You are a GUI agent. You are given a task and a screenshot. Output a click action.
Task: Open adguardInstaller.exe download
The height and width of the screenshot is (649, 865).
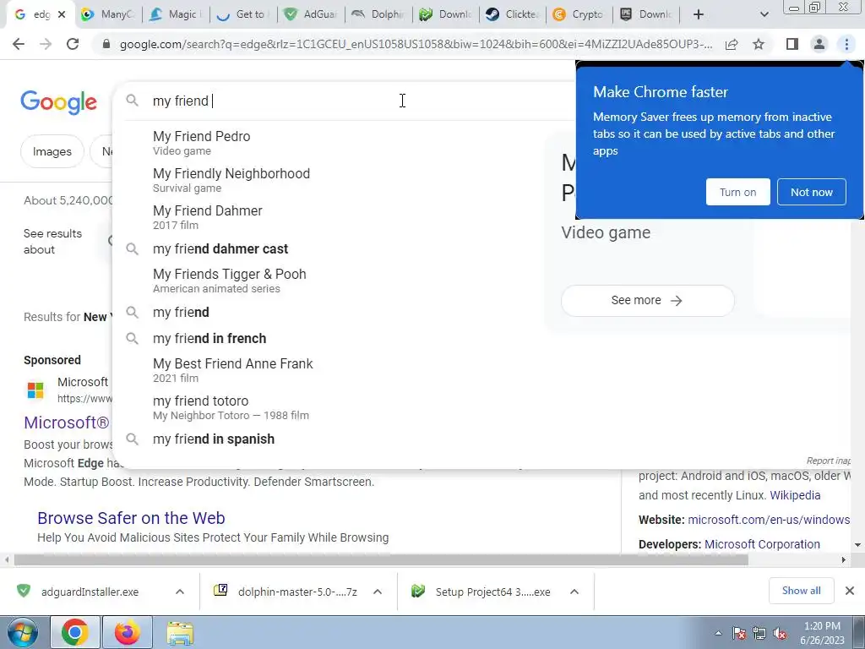(90, 592)
